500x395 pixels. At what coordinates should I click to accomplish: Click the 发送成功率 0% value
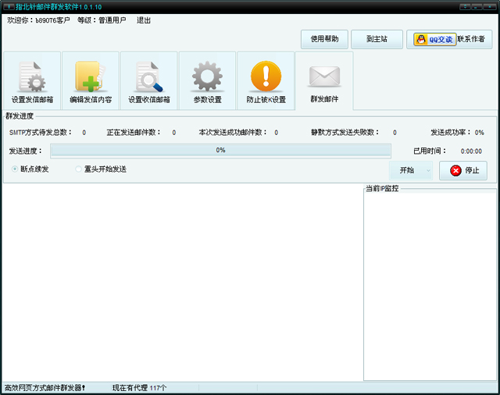point(479,133)
